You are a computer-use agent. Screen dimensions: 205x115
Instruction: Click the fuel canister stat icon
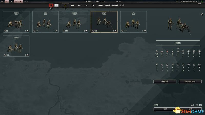172,51
